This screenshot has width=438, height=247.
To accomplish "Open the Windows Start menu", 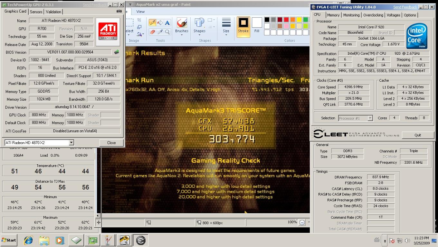I will [9, 240].
